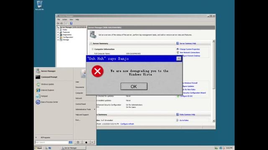Click the Server Manager taskbar button
Image resolution: width=268 pixels, height=150 pixels.
tap(74, 148)
